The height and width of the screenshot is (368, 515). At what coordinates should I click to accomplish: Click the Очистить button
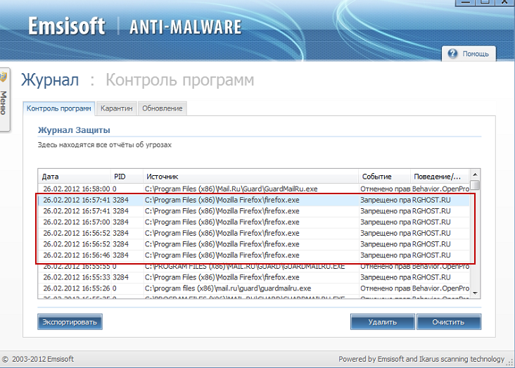(x=449, y=322)
